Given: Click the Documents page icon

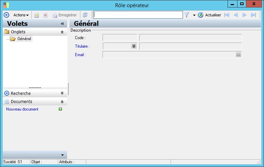Looking at the screenshot, I should click(7, 101).
